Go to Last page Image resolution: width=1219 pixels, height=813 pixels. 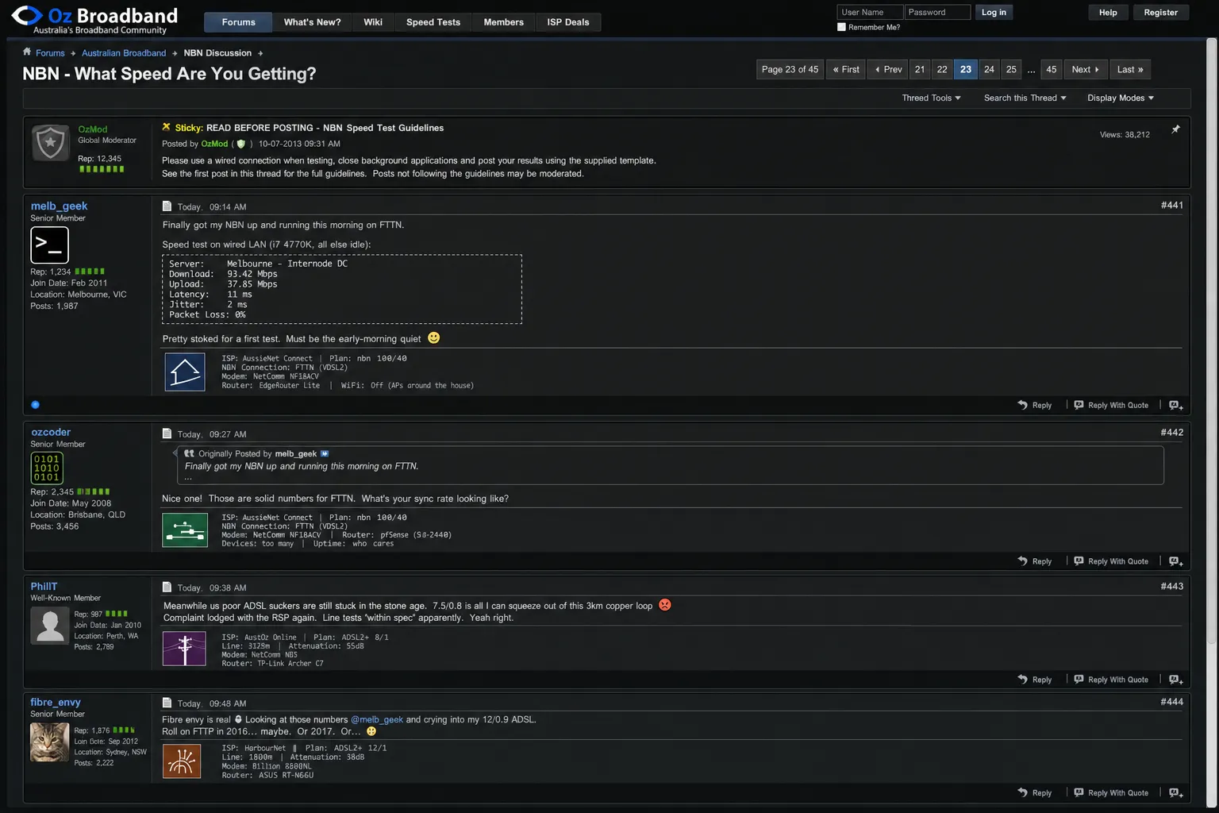pos(1130,69)
